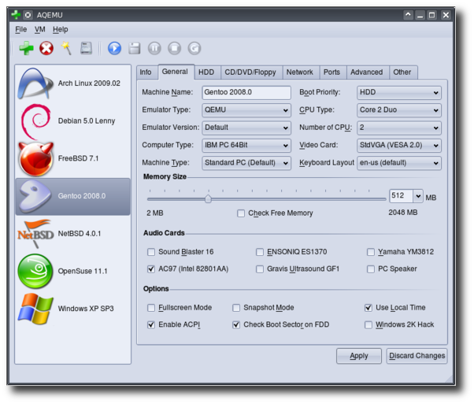The width and height of the screenshot is (474, 404).
Task: Open the Emulator Version dropdown
Action: (246, 128)
